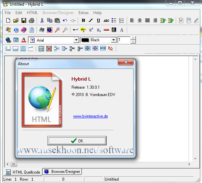Create a new document with the blank page icon
202x183 pixels.
tap(8, 20)
